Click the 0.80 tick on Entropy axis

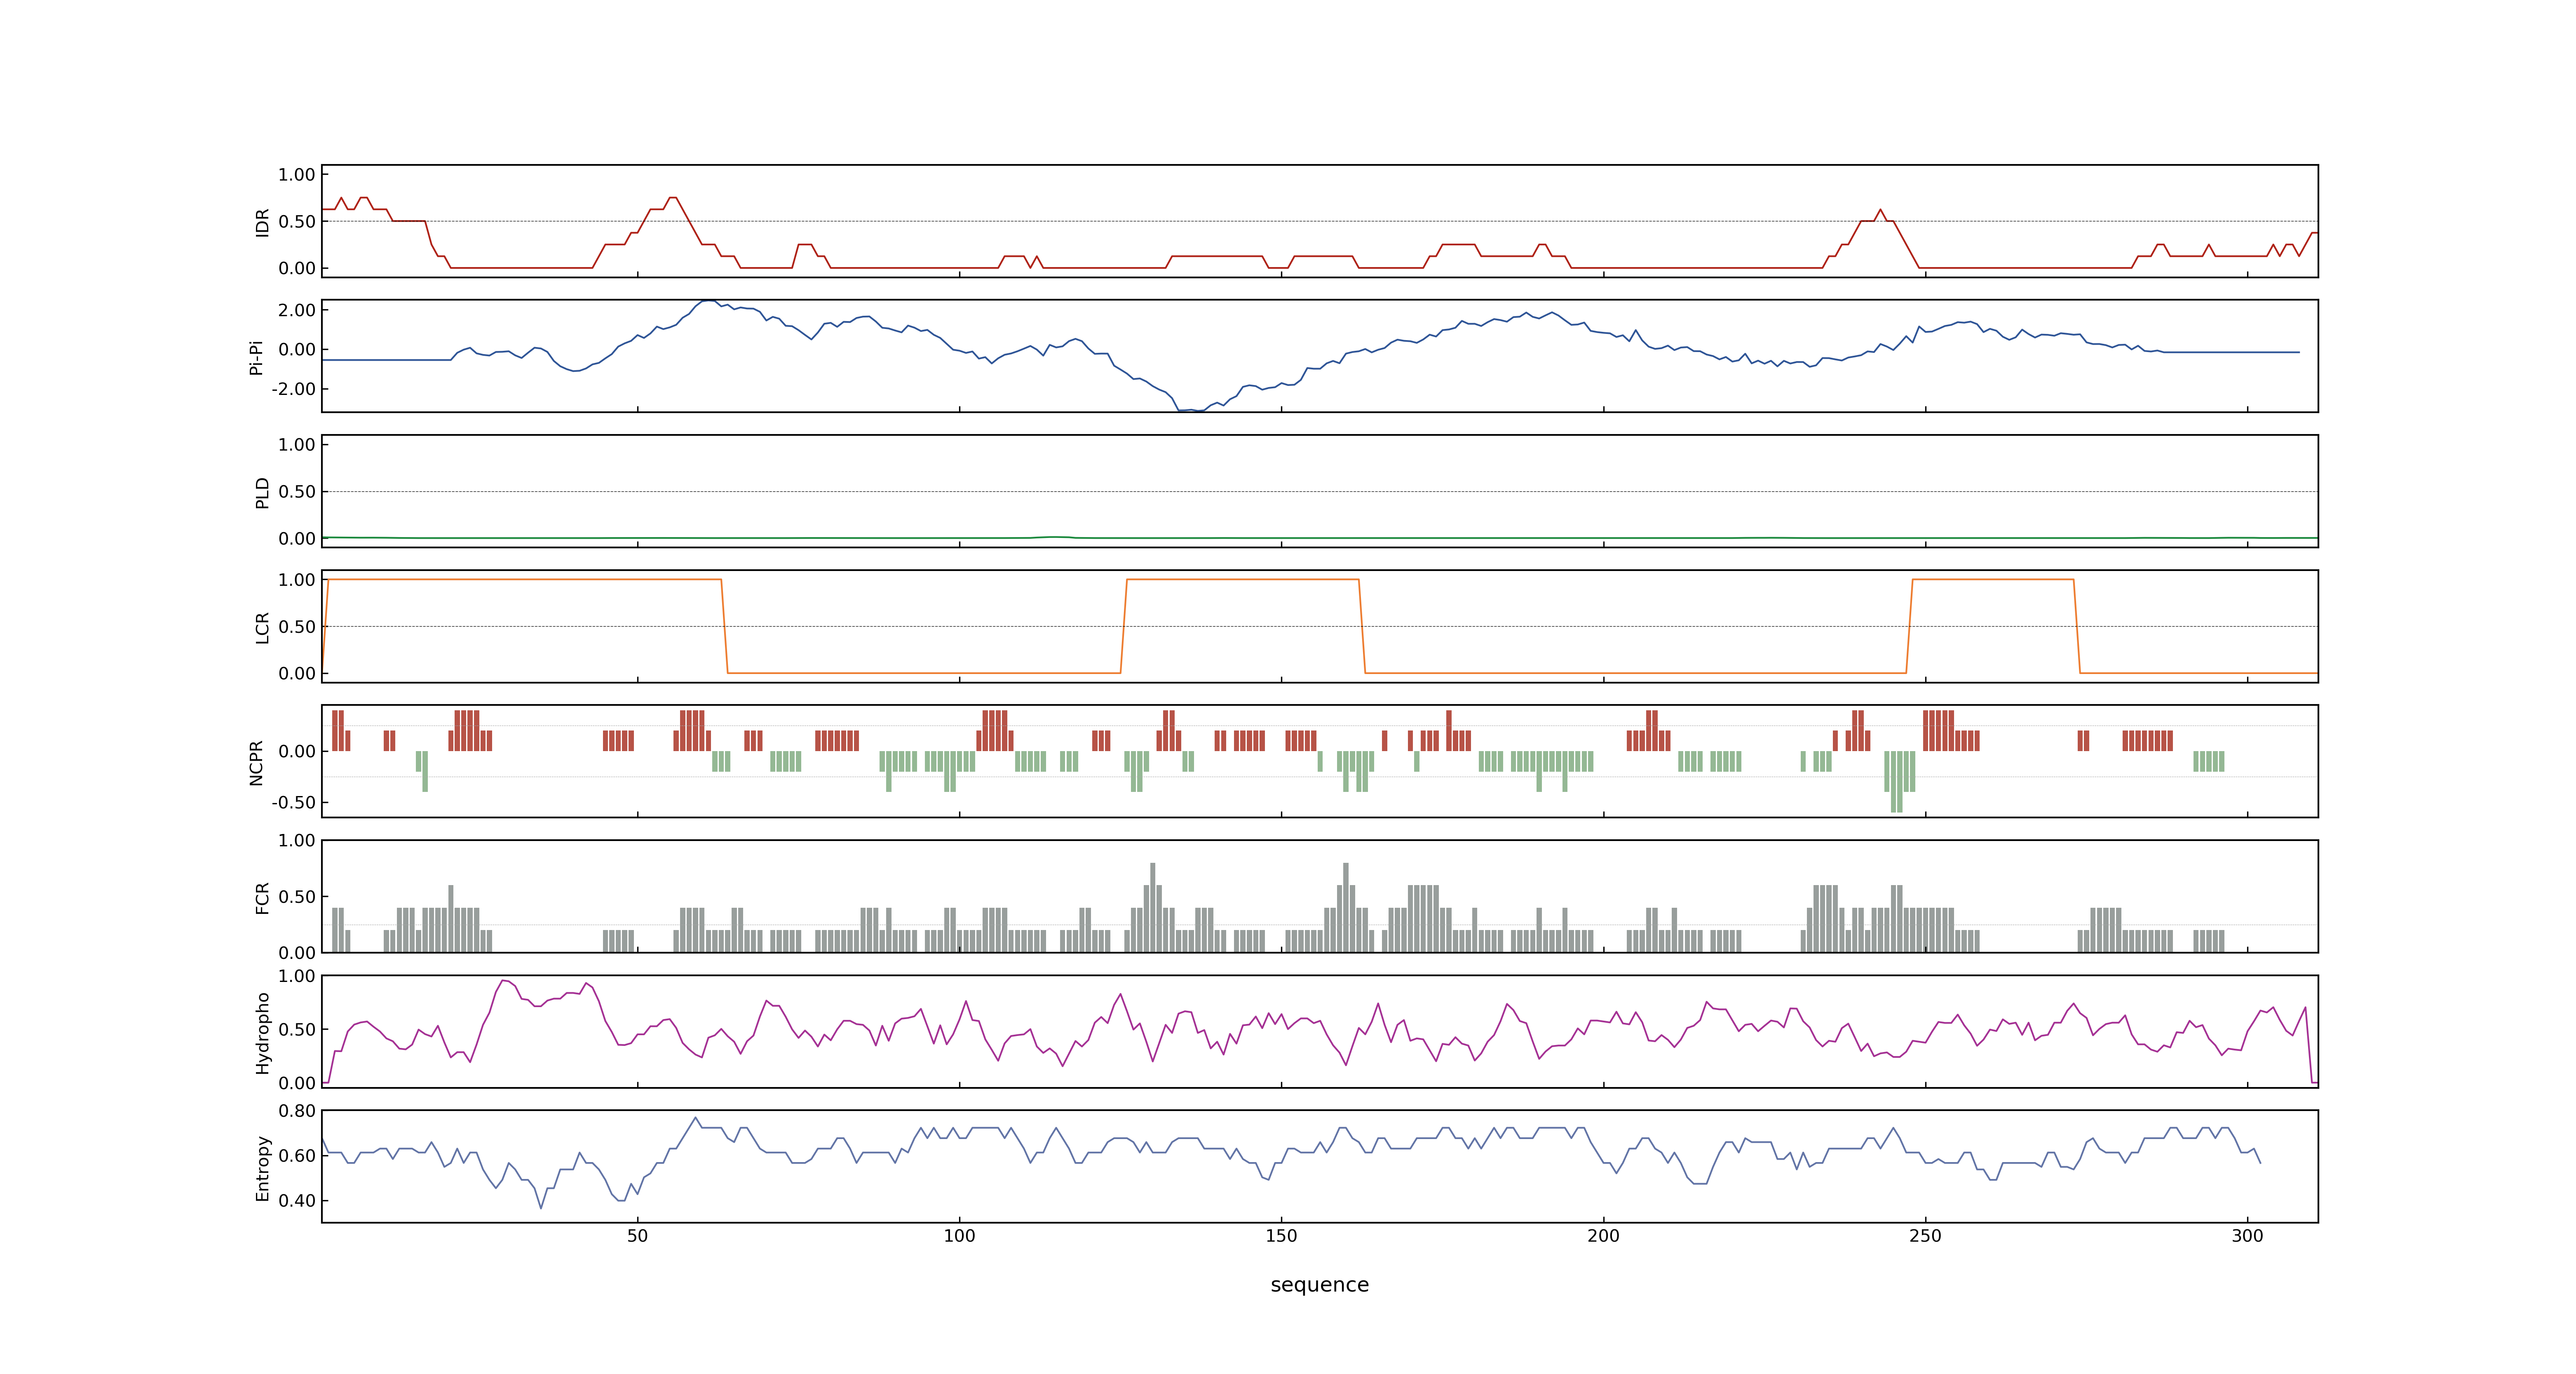tap(297, 1111)
